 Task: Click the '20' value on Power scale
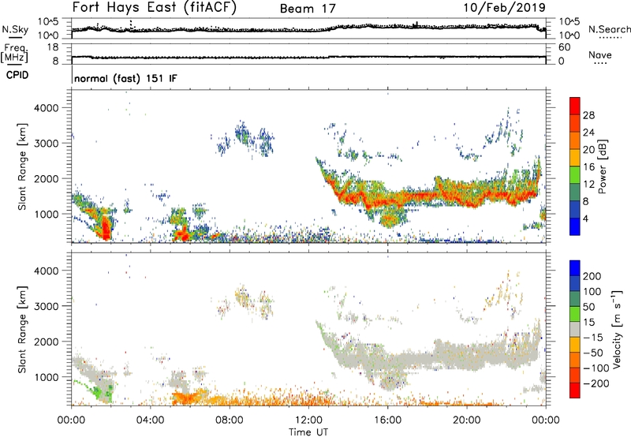pyautogui.click(x=588, y=150)
